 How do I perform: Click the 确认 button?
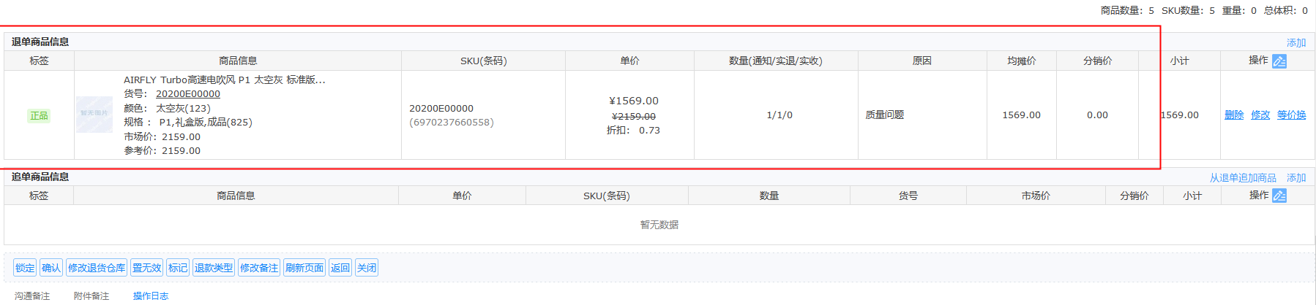pos(51,268)
